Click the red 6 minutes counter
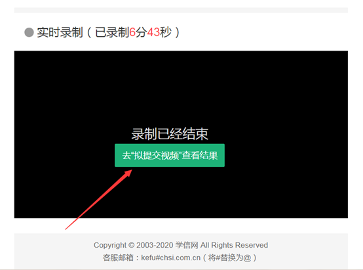 (132, 32)
